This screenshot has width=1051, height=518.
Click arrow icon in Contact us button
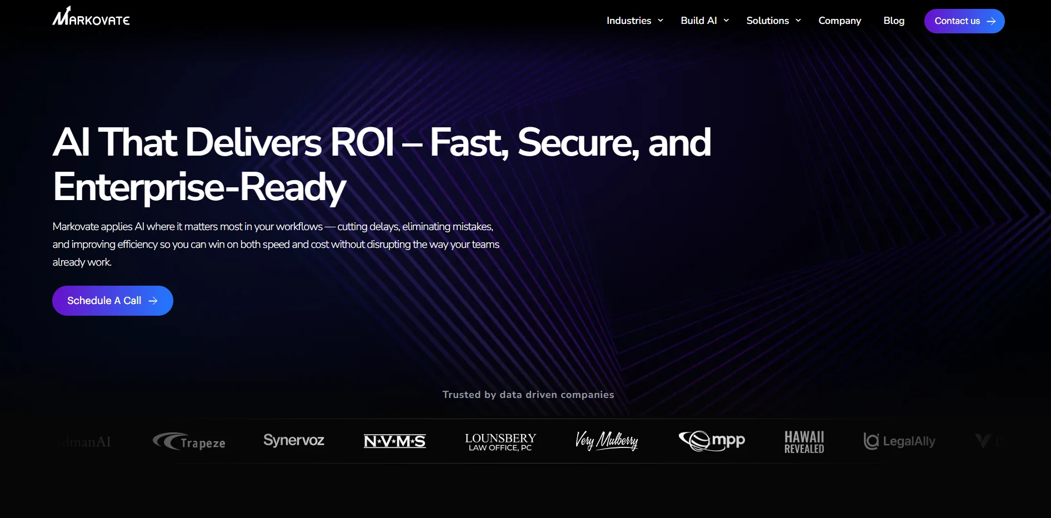pyautogui.click(x=991, y=21)
